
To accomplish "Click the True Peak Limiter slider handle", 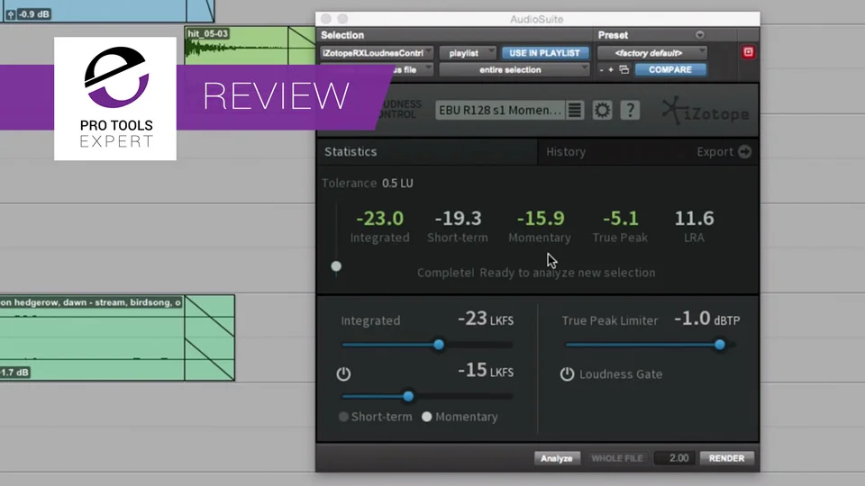I will (x=719, y=345).
